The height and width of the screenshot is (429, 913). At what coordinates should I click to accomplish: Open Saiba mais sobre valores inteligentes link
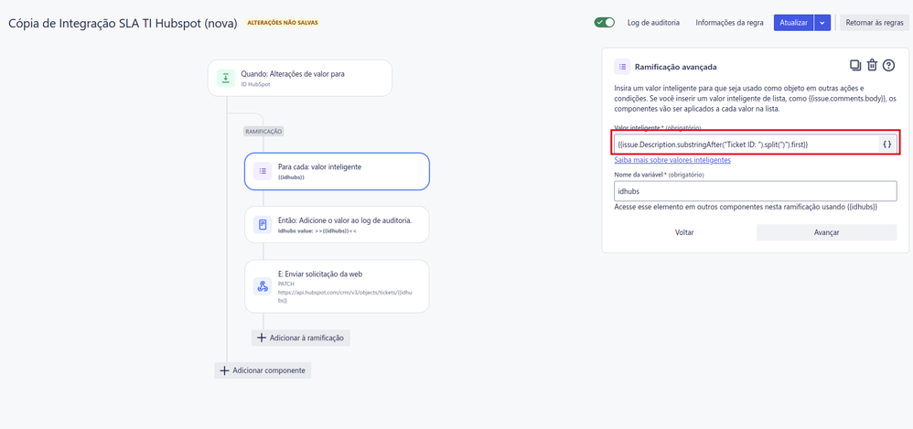(672, 160)
